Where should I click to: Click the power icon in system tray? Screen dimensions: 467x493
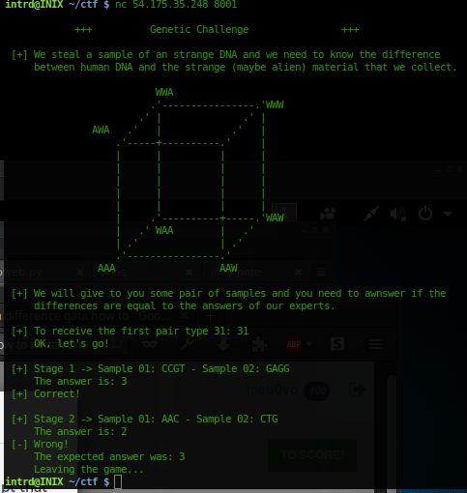pyautogui.click(x=425, y=214)
